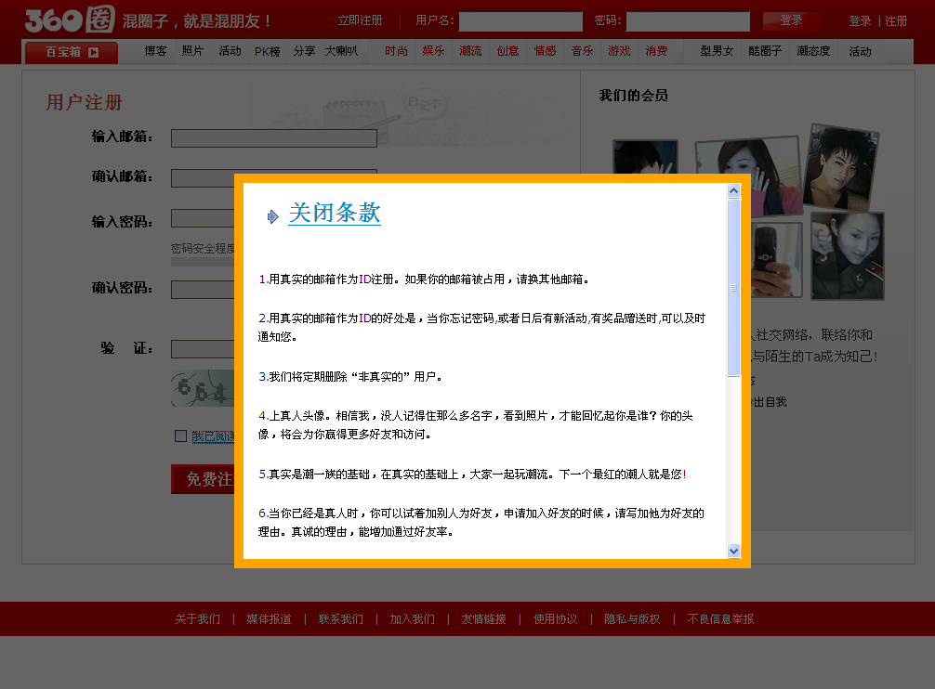Viewport: 935px width, 689px height.
Task: Open the 百宝箱 menu button
Action: point(71,52)
